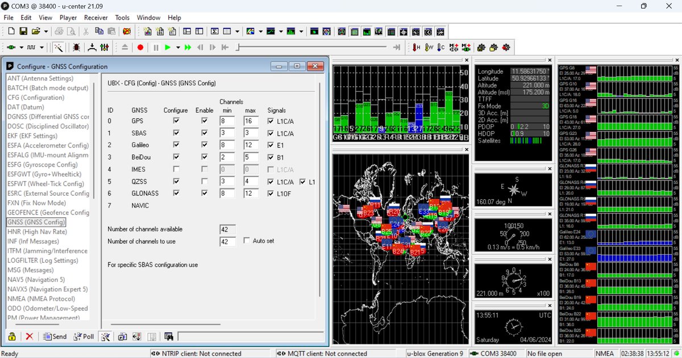Click the player timeline slider handle

[238, 48]
